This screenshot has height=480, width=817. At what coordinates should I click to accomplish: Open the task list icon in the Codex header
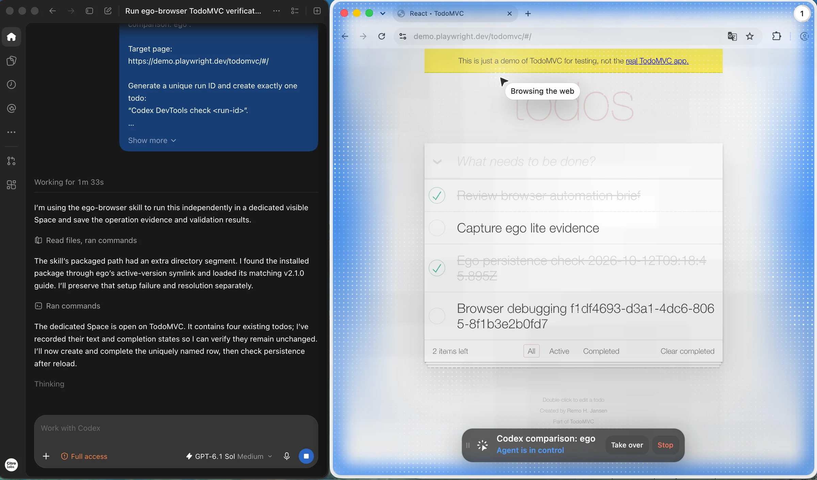(295, 11)
